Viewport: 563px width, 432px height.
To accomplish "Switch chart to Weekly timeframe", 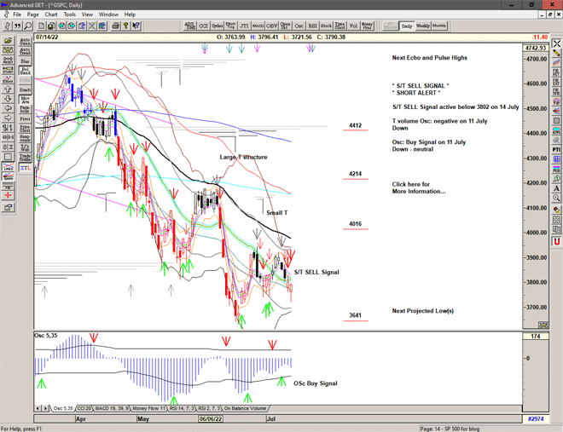I will pyautogui.click(x=422, y=26).
